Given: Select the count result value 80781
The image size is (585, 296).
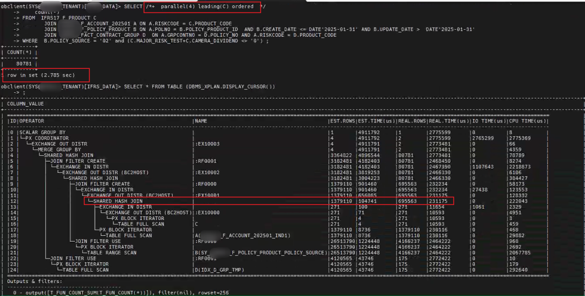Looking at the screenshot, I should click(24, 63).
